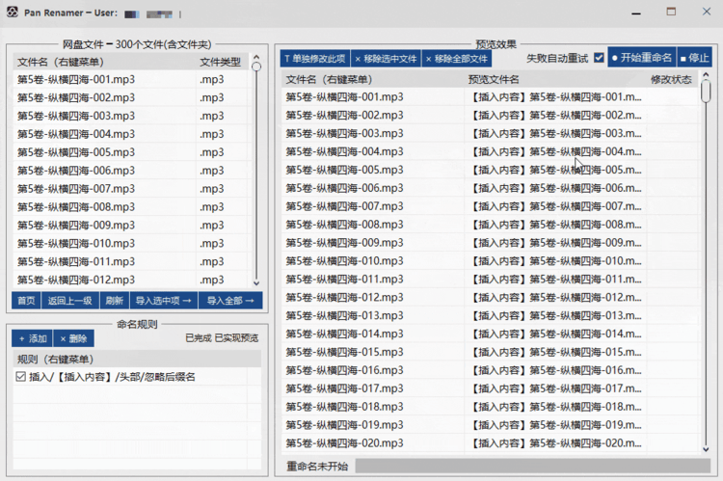
Task: Click the preview list scroll-down arrow
Action: [706, 449]
